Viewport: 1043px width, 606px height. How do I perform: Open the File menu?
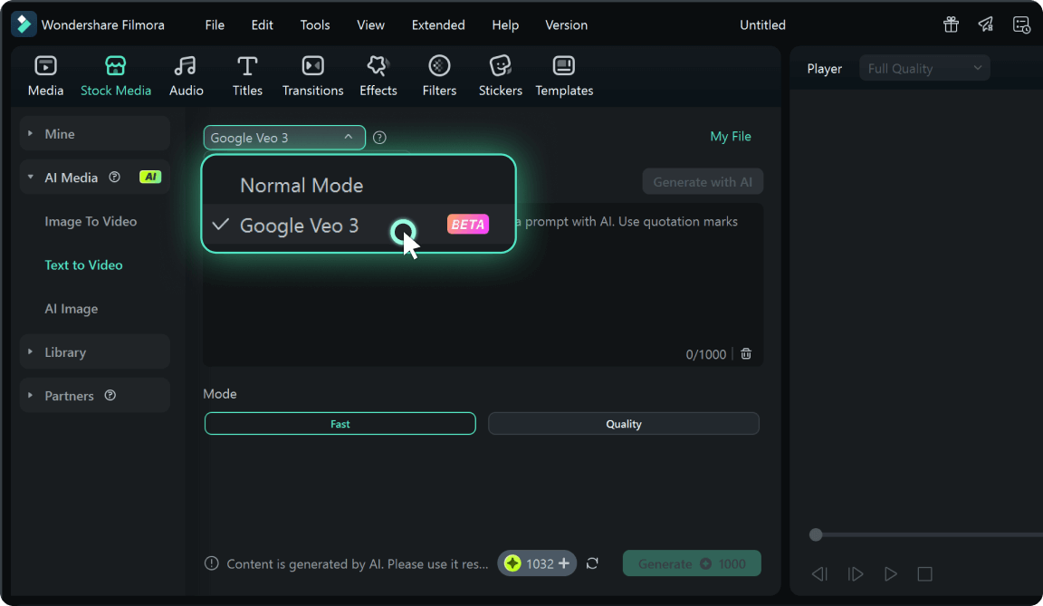(x=215, y=24)
